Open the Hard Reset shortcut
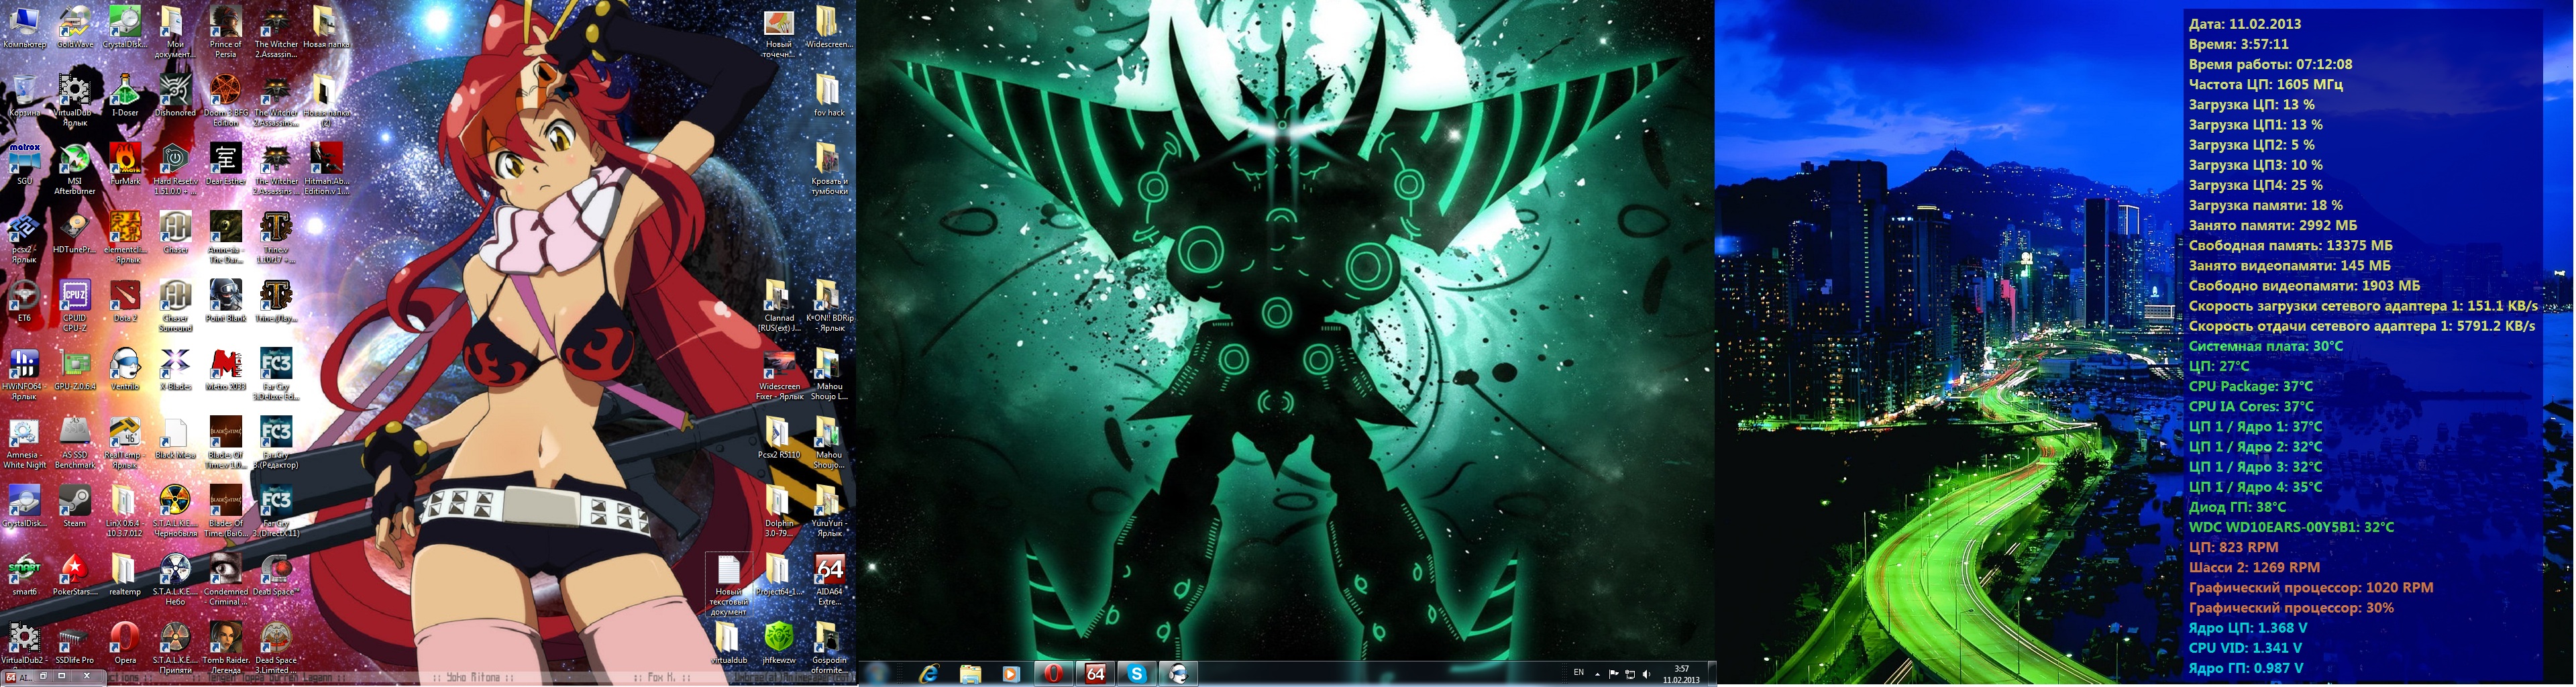This screenshot has height=687, width=2576. point(175,169)
